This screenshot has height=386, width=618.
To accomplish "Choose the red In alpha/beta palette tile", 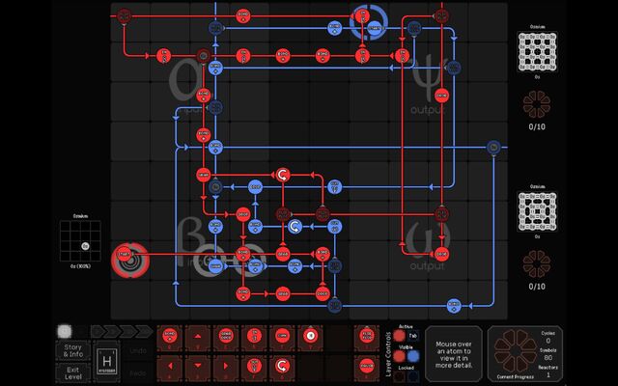I will point(254,338).
